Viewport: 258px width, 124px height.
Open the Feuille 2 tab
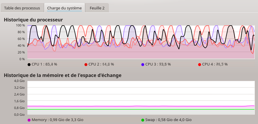97,8
